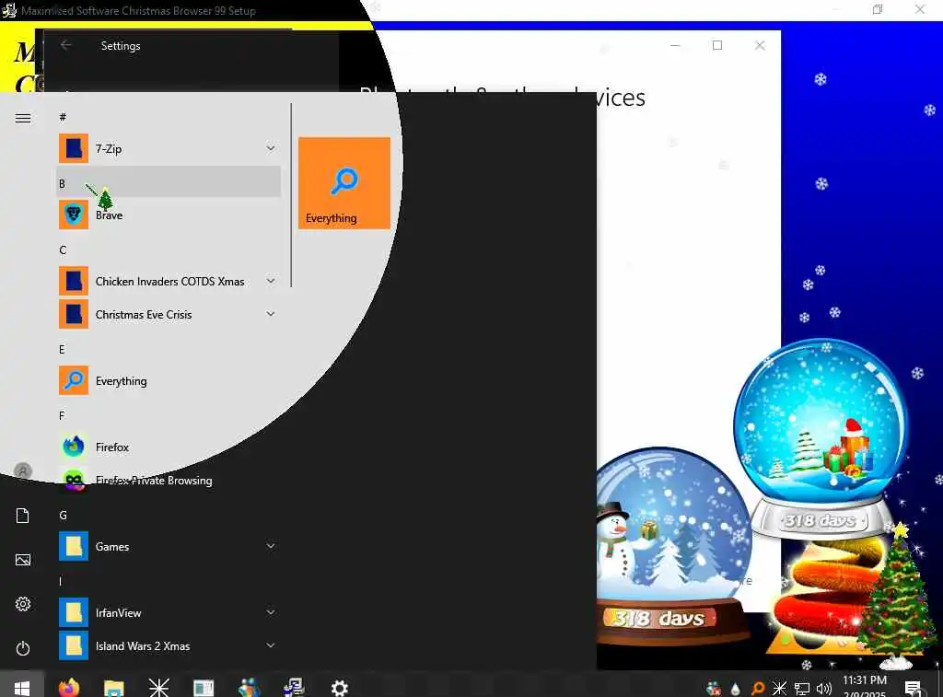Open Pictures from Start sidebar
The height and width of the screenshot is (697, 943).
[x=23, y=560]
